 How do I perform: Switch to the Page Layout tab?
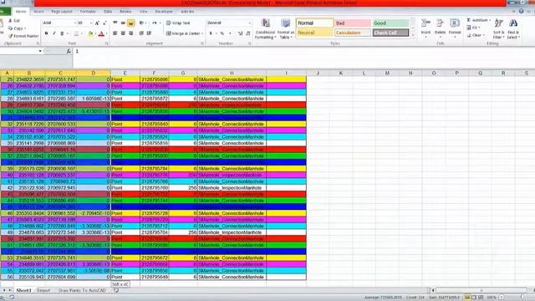(62, 11)
